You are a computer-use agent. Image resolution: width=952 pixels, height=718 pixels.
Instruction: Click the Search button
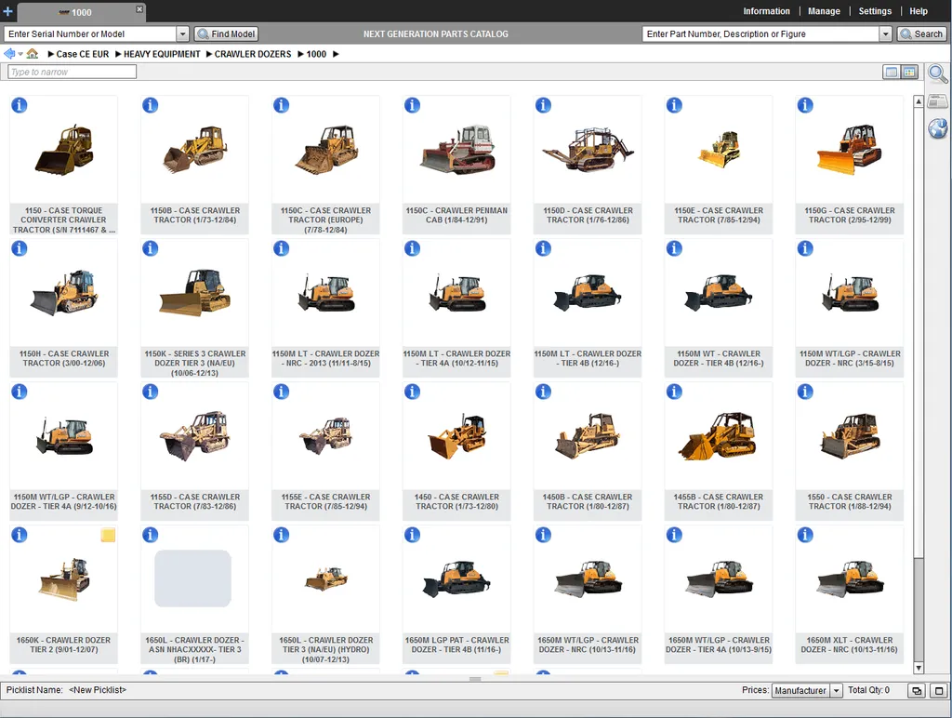tap(921, 34)
